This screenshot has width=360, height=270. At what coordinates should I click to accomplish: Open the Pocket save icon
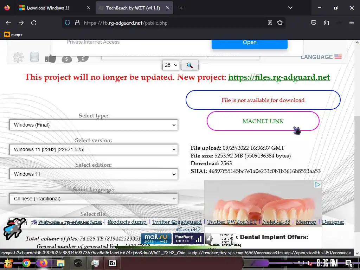(x=313, y=22)
